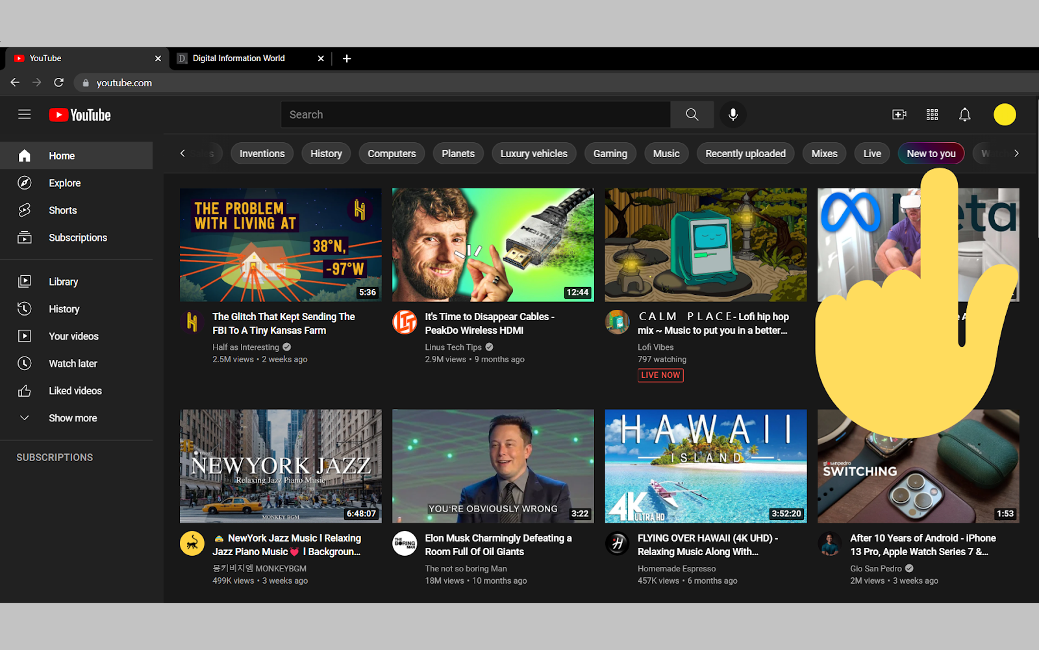Open Shorts in sidebar
Viewport: 1039px width, 650px height.
click(x=77, y=210)
